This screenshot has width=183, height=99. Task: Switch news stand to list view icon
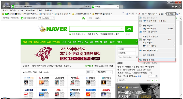[92, 72]
